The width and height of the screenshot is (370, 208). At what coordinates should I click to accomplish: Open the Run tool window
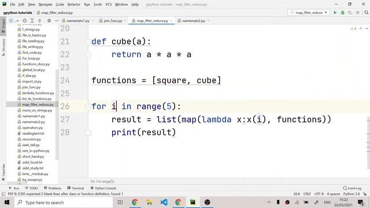[x=14, y=188]
